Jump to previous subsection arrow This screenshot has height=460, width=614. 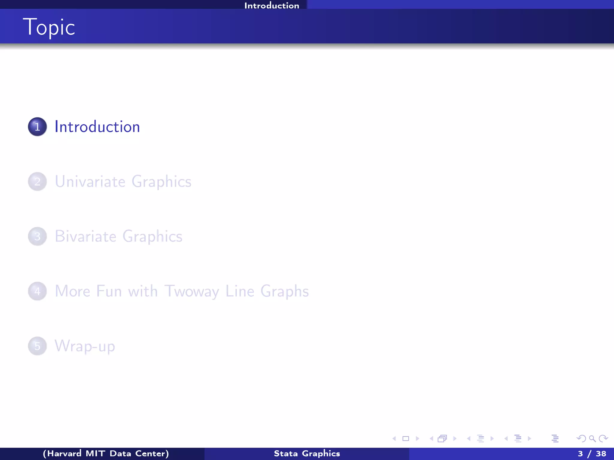tap(469, 438)
